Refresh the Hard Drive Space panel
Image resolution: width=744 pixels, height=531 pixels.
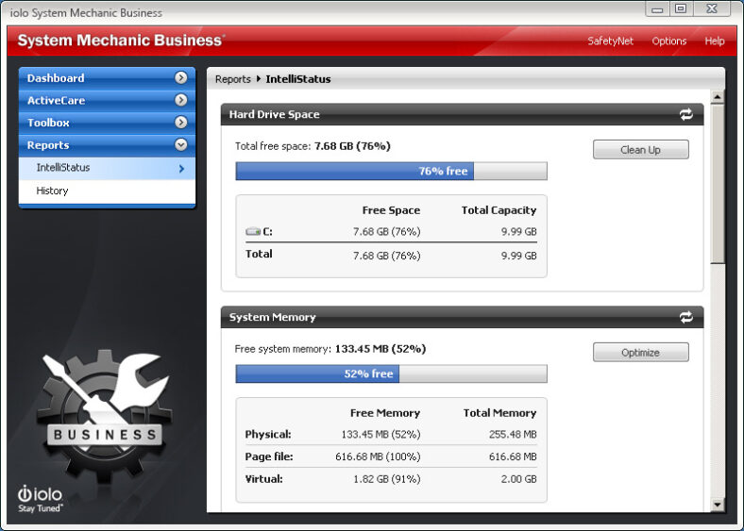pos(685,114)
